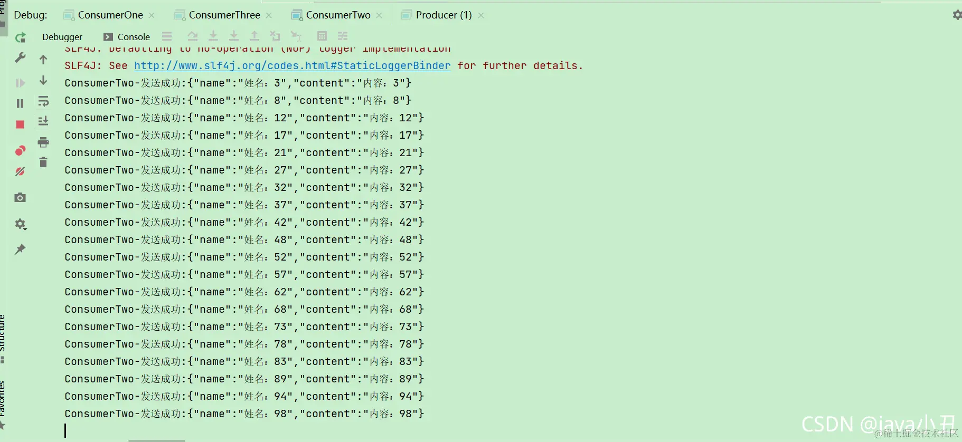
Task: Click console line with 姓名: 32
Action: click(x=244, y=187)
